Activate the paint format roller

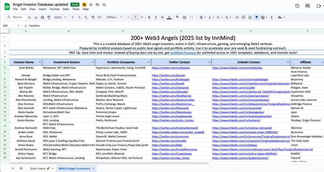pyautogui.click(x=49, y=18)
